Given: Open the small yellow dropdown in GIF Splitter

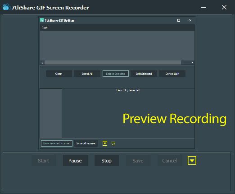Looking at the screenshot, I should tap(105, 143).
